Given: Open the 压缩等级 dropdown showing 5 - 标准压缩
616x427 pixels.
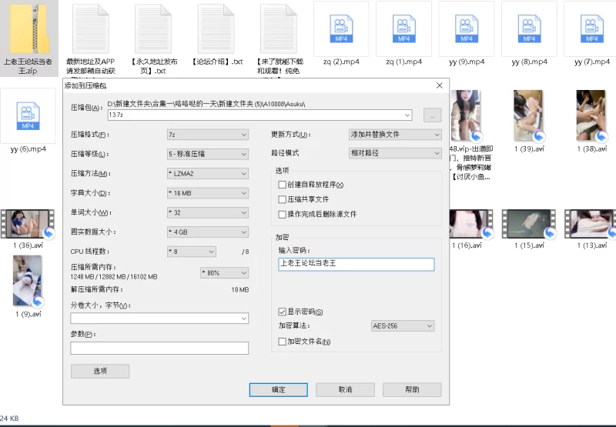Looking at the screenshot, I should coord(207,154).
